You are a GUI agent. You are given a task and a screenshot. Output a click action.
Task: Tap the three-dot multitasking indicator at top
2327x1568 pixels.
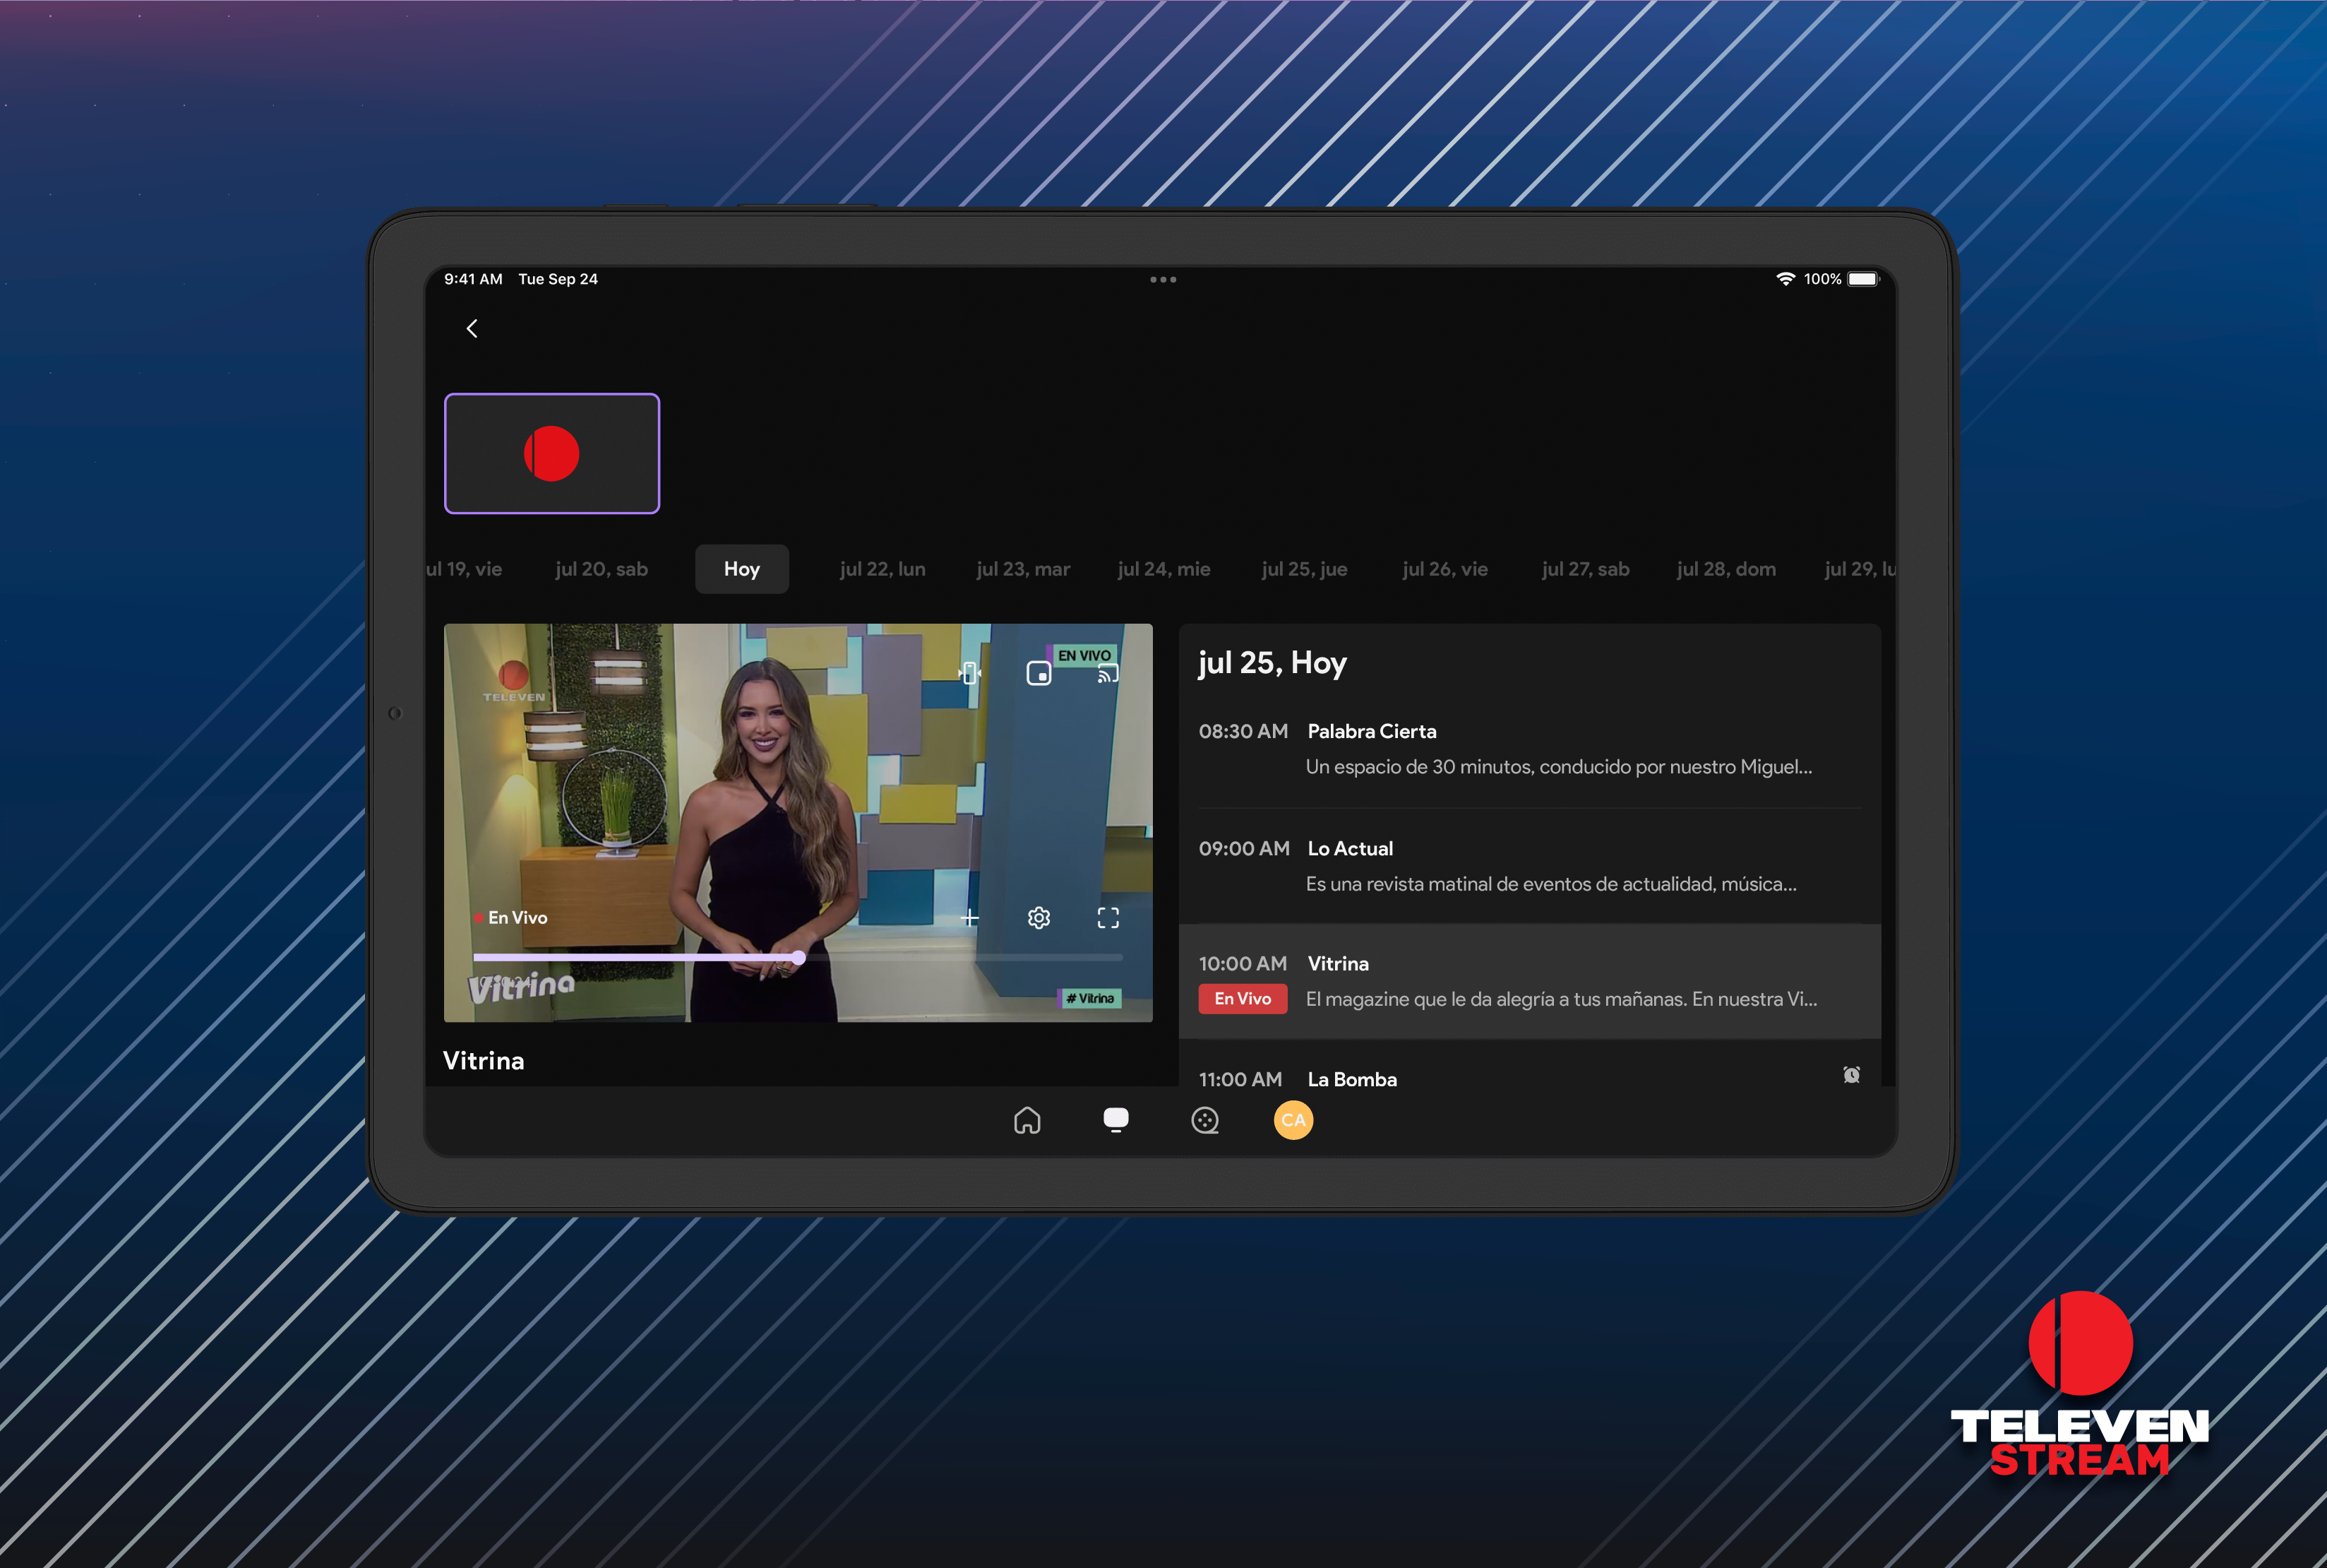pos(1163,279)
